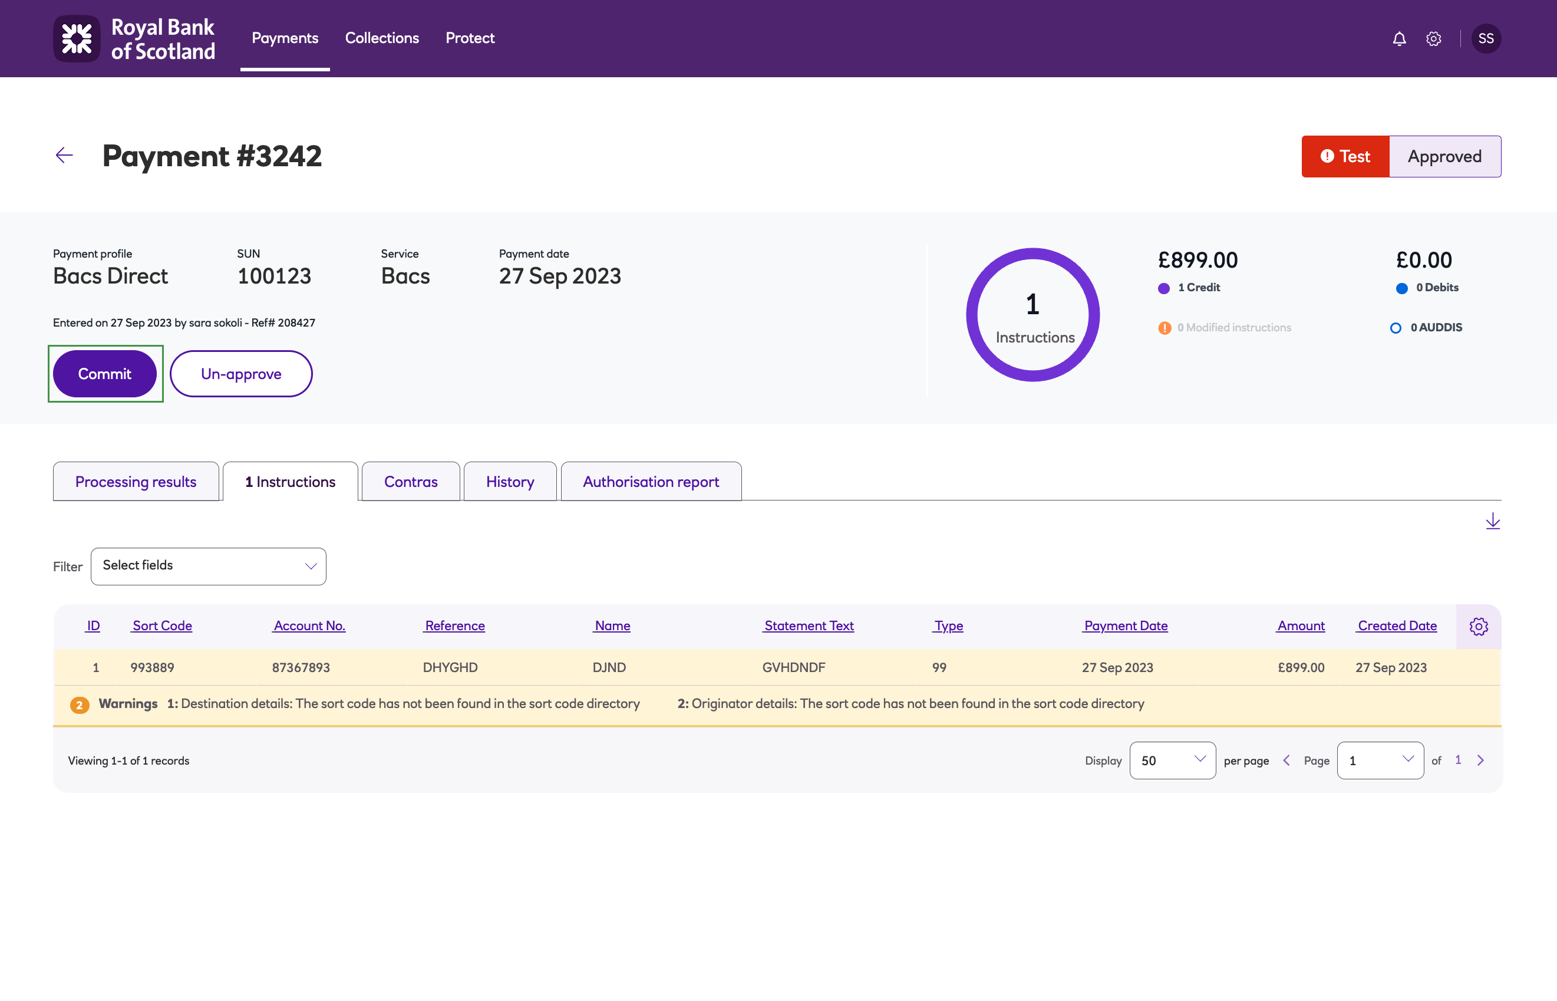Sort by Created Date column

(x=1397, y=625)
